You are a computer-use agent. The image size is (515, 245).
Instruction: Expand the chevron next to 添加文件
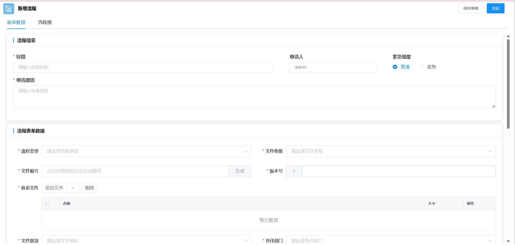click(72, 188)
